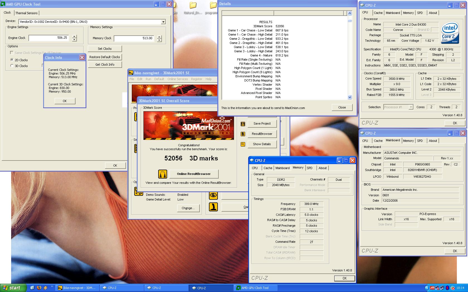
Task: Decrease Memory Clock with down spinner
Action: click(159, 40)
